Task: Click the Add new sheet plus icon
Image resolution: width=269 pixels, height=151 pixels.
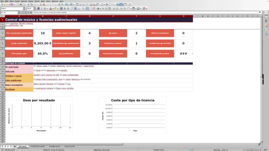Action: (x=15, y=146)
